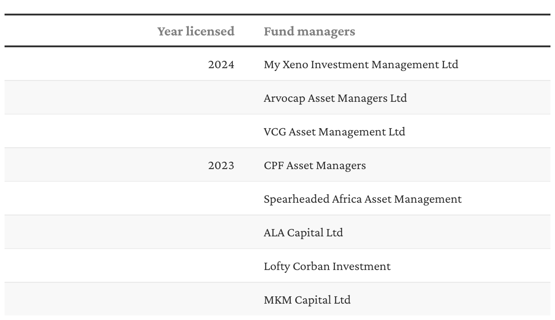Select the 2024 year cell

click(x=221, y=65)
